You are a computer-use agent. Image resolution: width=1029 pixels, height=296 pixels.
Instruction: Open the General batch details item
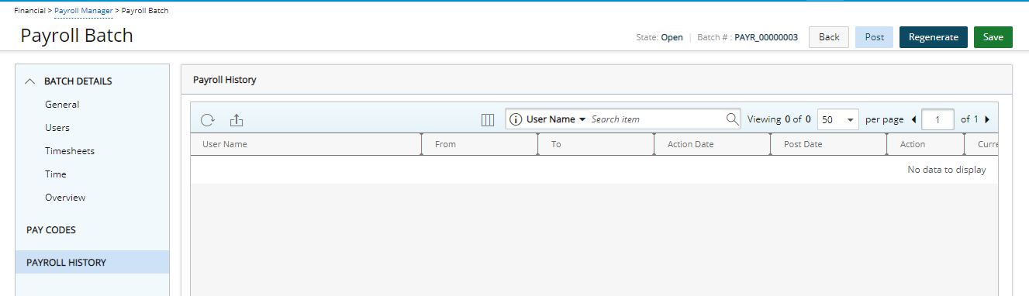[62, 105]
